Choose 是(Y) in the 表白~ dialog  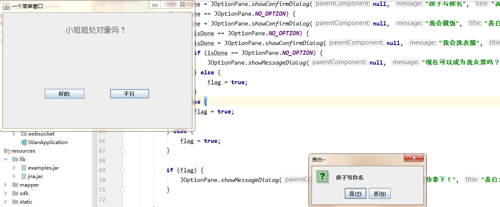point(355,194)
